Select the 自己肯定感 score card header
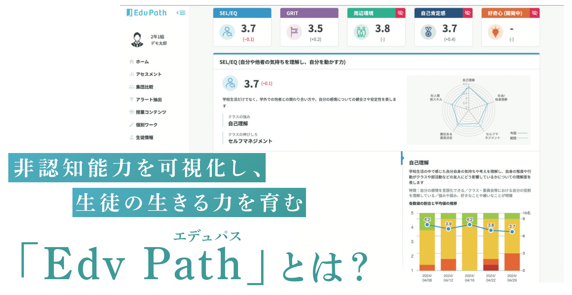572x295 pixels. tap(438, 13)
